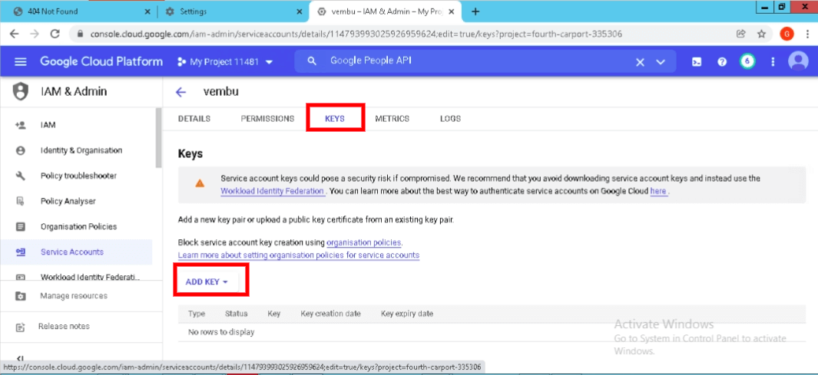Open the Chrome three-dot menu
The width and height of the screenshot is (818, 375).
coord(808,34)
